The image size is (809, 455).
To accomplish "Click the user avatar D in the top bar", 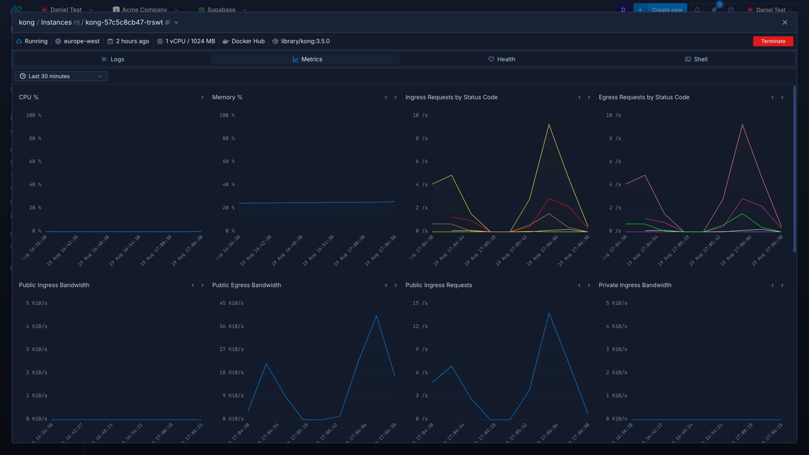I will [x=623, y=9].
